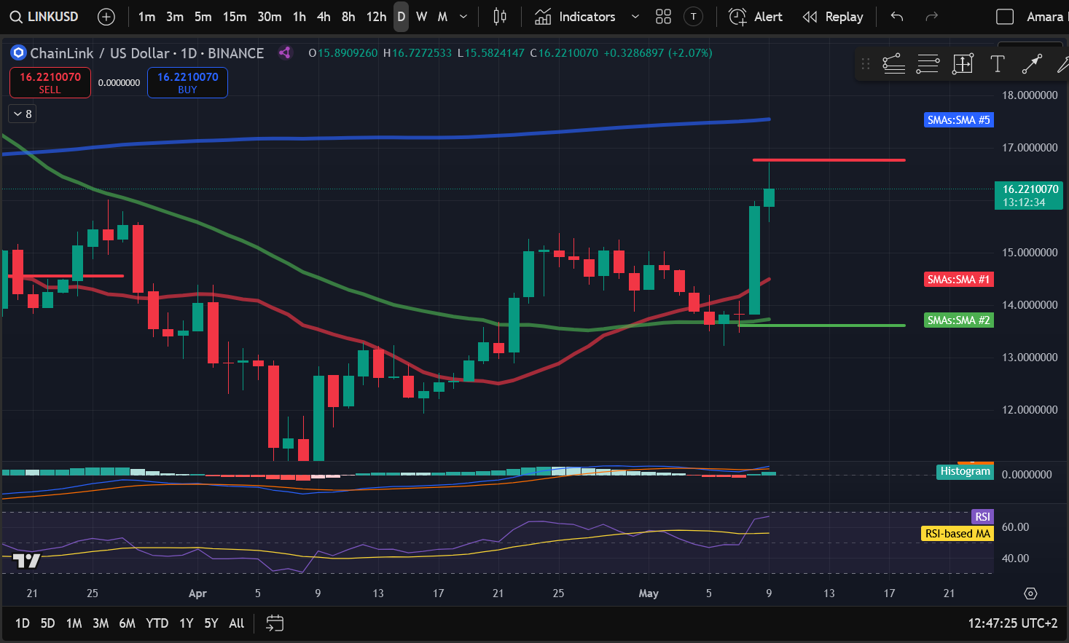Switch to the 5m timeframe
The width and height of the screenshot is (1069, 643).
[203, 17]
